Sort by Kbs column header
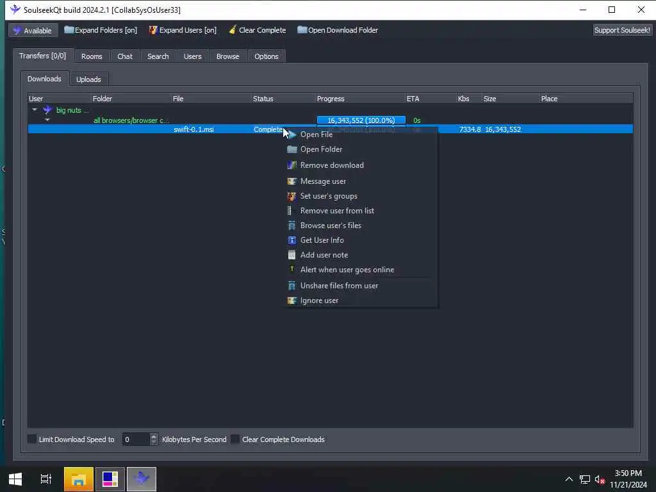Viewport: 656px width, 492px height. coord(469,99)
